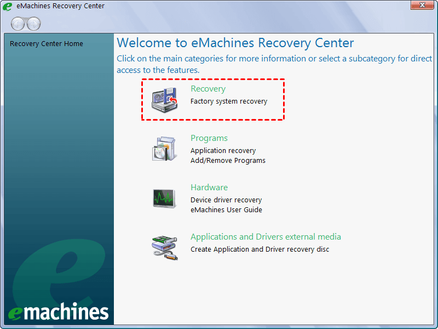The image size is (438, 329).
Task: Open Applications and Drivers external media
Action: point(266,237)
